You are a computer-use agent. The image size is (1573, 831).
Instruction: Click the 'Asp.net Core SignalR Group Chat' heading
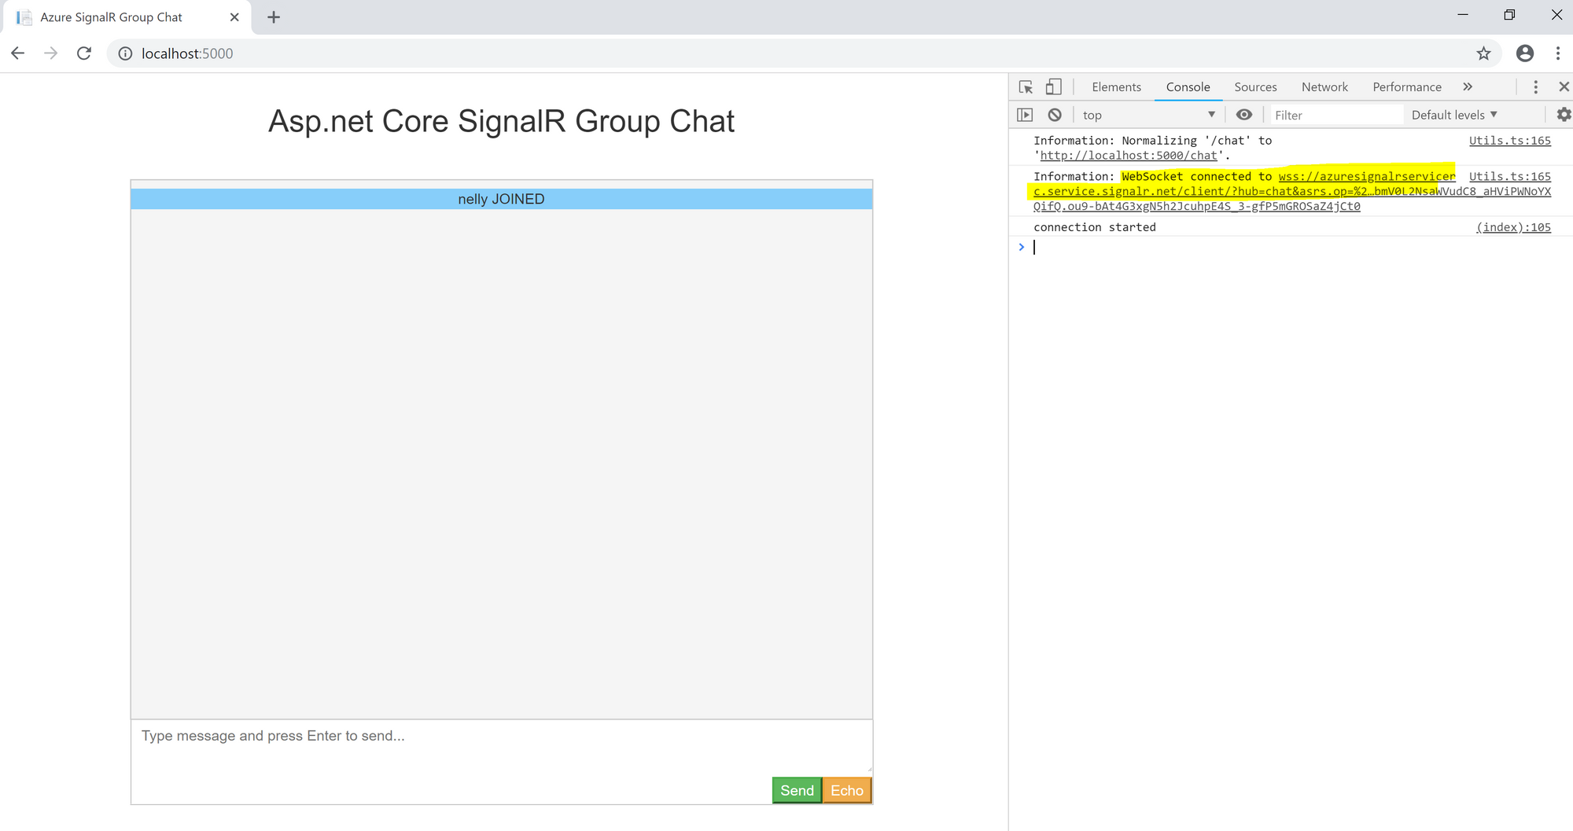point(502,122)
